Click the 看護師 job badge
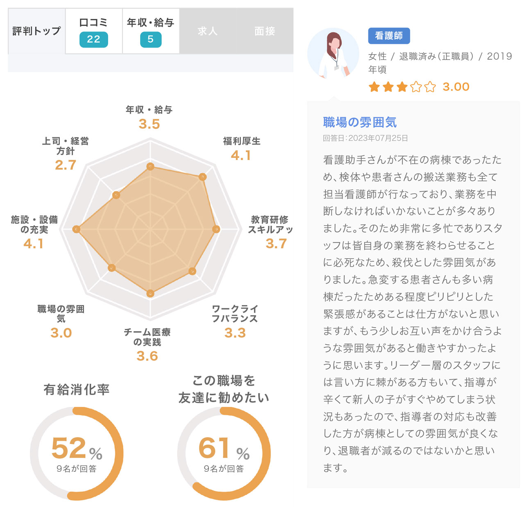Viewport: 531px width, 507px height. (389, 36)
